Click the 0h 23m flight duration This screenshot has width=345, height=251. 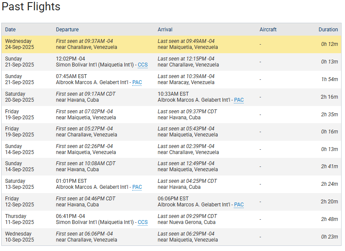(x=329, y=236)
